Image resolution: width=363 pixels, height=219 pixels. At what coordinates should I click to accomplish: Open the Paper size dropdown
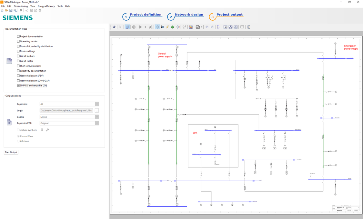96,104
